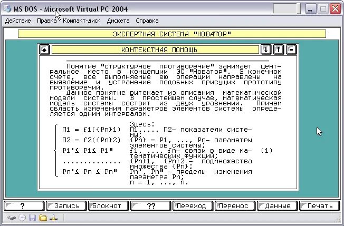Click the Данные button

tap(278, 206)
